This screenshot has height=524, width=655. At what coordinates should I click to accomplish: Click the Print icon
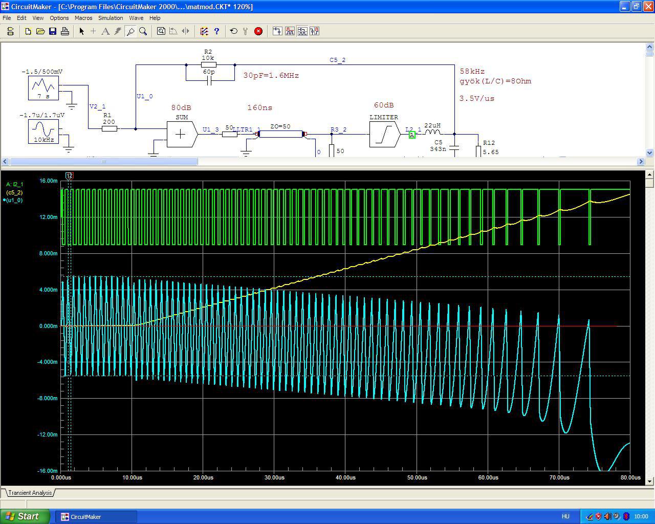point(65,31)
